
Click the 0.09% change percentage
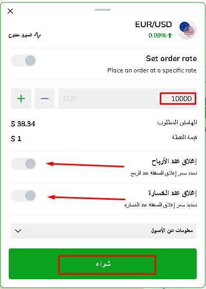[x=158, y=35]
